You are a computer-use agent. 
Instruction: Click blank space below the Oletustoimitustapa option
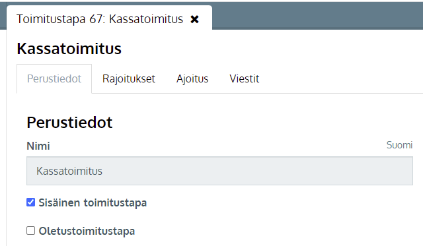216,241
